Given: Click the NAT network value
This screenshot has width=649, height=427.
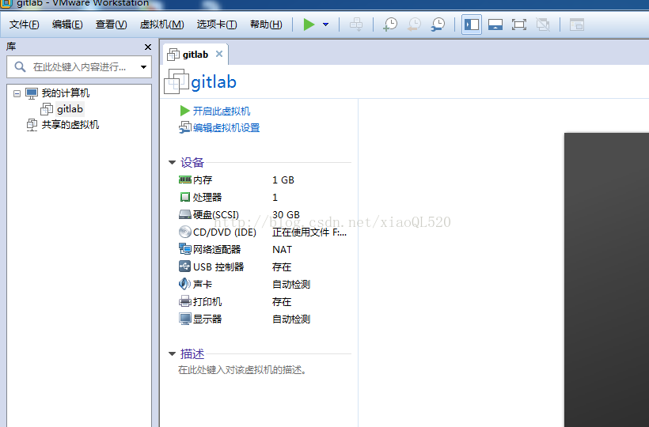Looking at the screenshot, I should tap(282, 250).
